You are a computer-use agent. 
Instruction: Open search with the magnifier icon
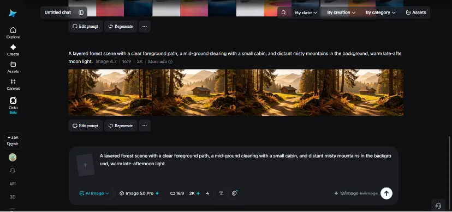[284, 13]
